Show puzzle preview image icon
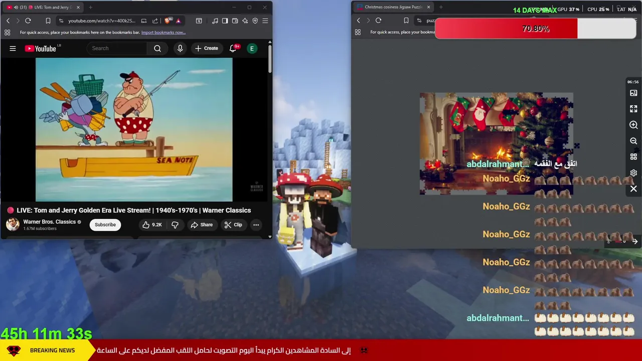Image resolution: width=642 pixels, height=361 pixels. pos(633,93)
